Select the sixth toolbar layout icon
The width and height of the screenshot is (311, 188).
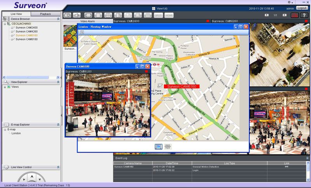coord(118,15)
